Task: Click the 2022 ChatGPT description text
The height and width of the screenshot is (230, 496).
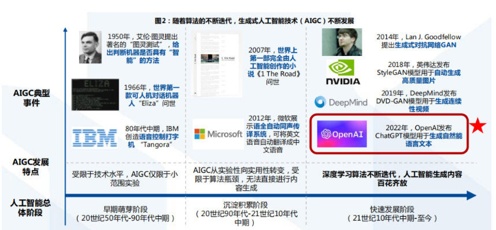Action: pyautogui.click(x=418, y=135)
